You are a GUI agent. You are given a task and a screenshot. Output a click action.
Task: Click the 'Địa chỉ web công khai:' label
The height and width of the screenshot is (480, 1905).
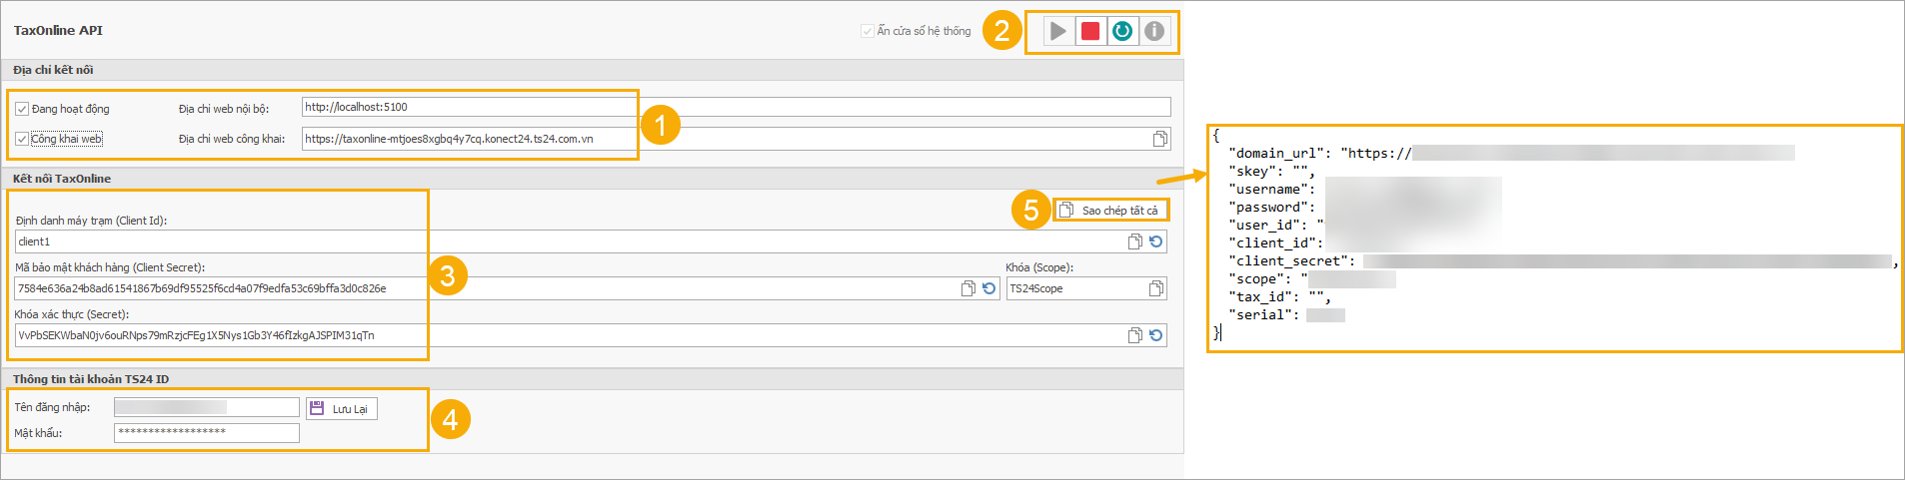[232, 139]
